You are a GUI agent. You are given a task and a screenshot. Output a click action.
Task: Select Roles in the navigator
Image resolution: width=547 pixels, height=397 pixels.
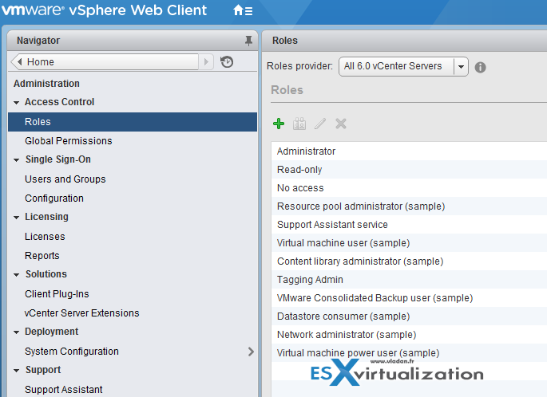133,121
